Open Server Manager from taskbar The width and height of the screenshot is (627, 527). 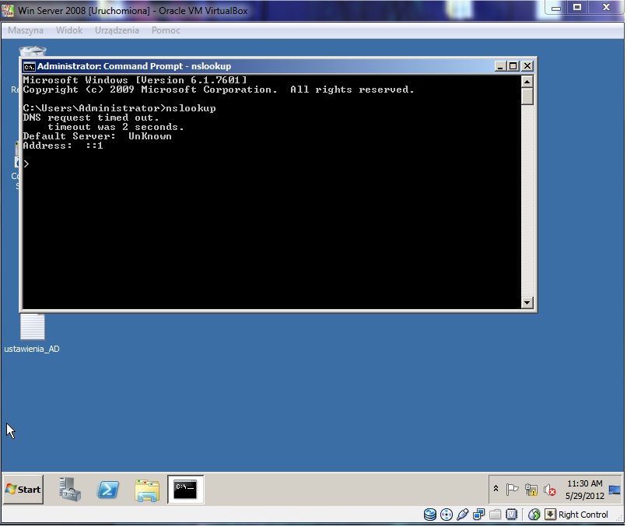pos(70,489)
